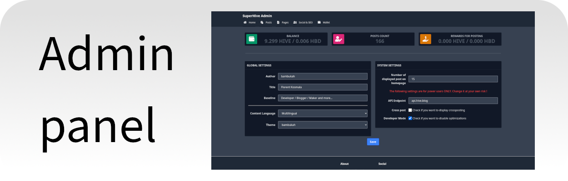Click the Social & SEO people icon
The width and height of the screenshot is (568, 181).
pos(295,22)
